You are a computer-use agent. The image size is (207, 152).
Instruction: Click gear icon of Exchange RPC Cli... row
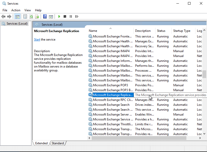pos(90,100)
